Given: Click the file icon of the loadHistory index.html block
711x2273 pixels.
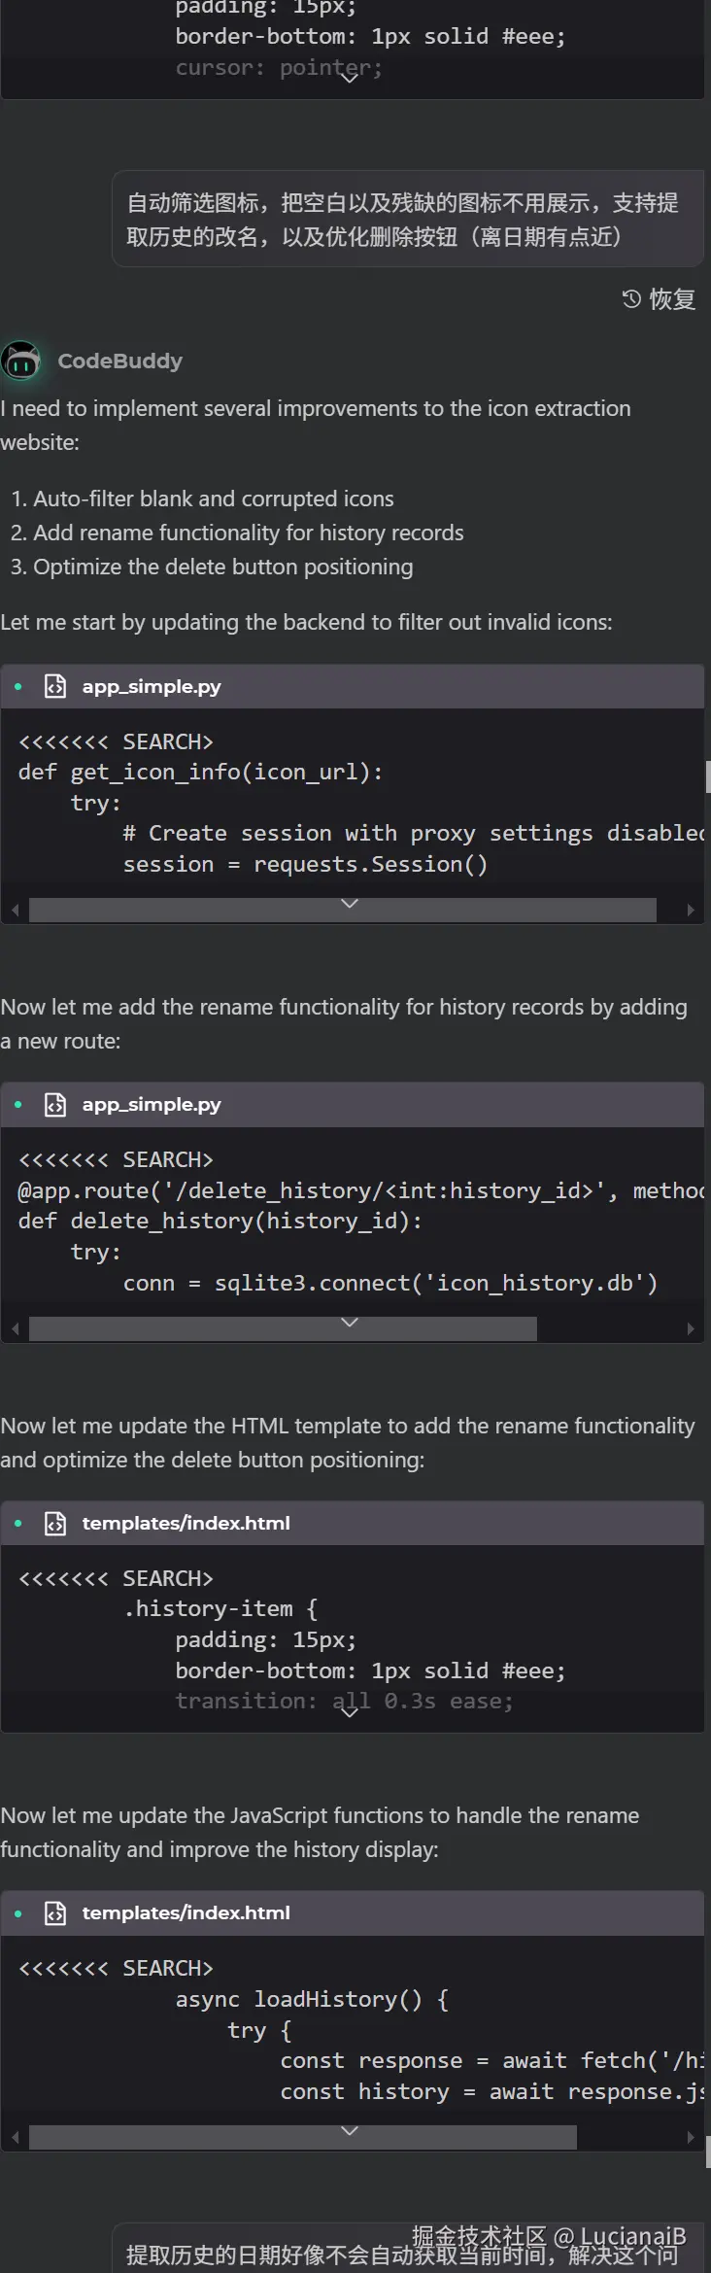Looking at the screenshot, I should pyautogui.click(x=55, y=1913).
